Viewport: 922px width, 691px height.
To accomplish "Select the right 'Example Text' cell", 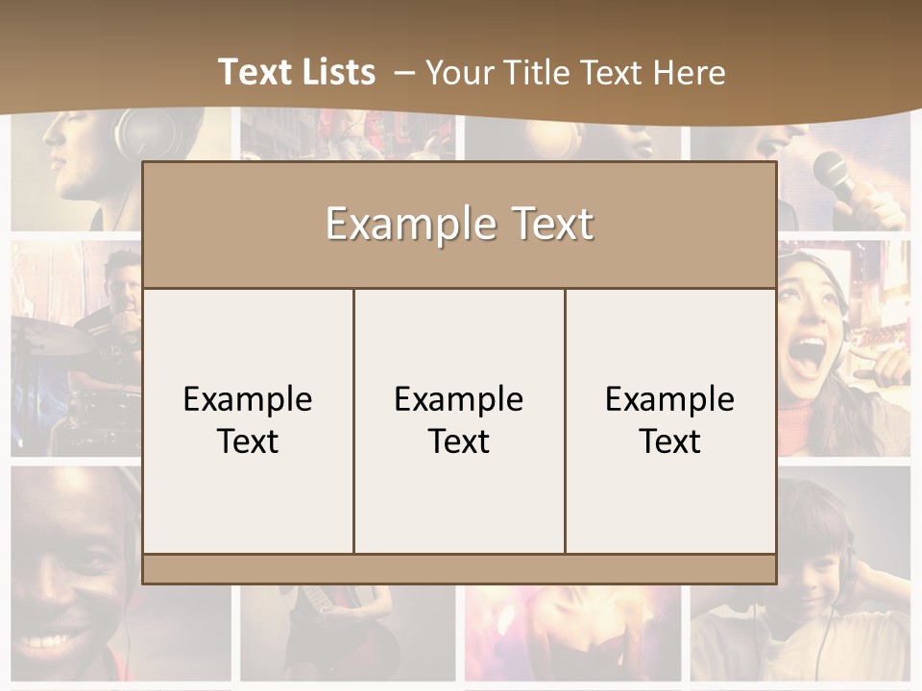I will pos(670,420).
